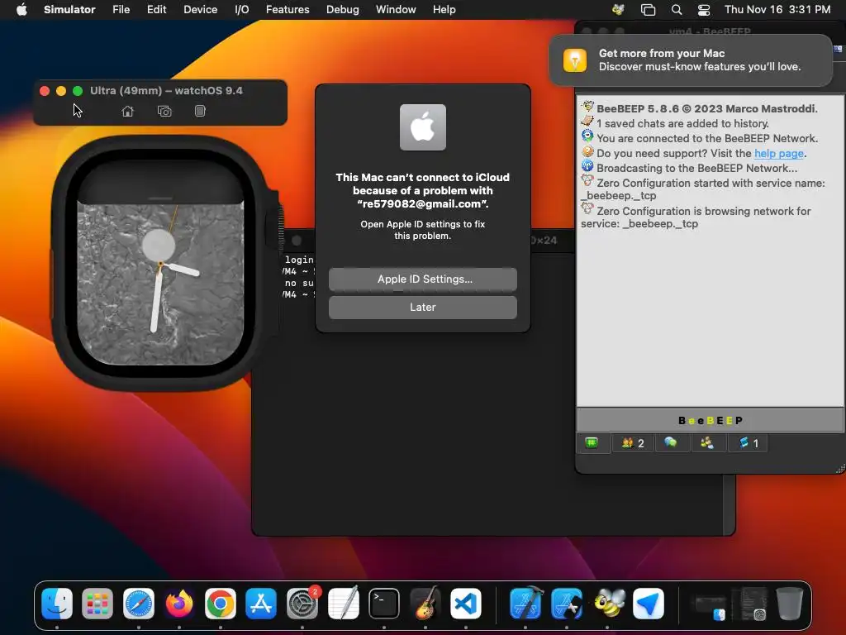Open the App Store from the Dock
Viewport: 846px width, 635px height.
[261, 603]
